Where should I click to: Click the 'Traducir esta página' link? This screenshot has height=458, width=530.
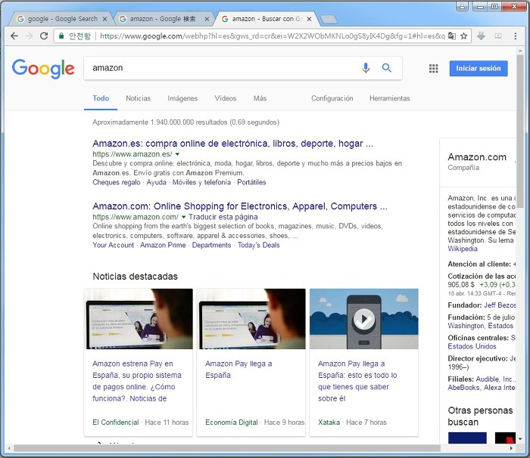tap(223, 217)
